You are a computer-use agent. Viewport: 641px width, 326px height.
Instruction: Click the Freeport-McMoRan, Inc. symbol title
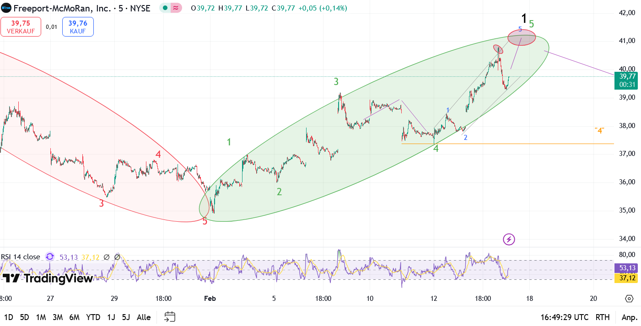62,8
